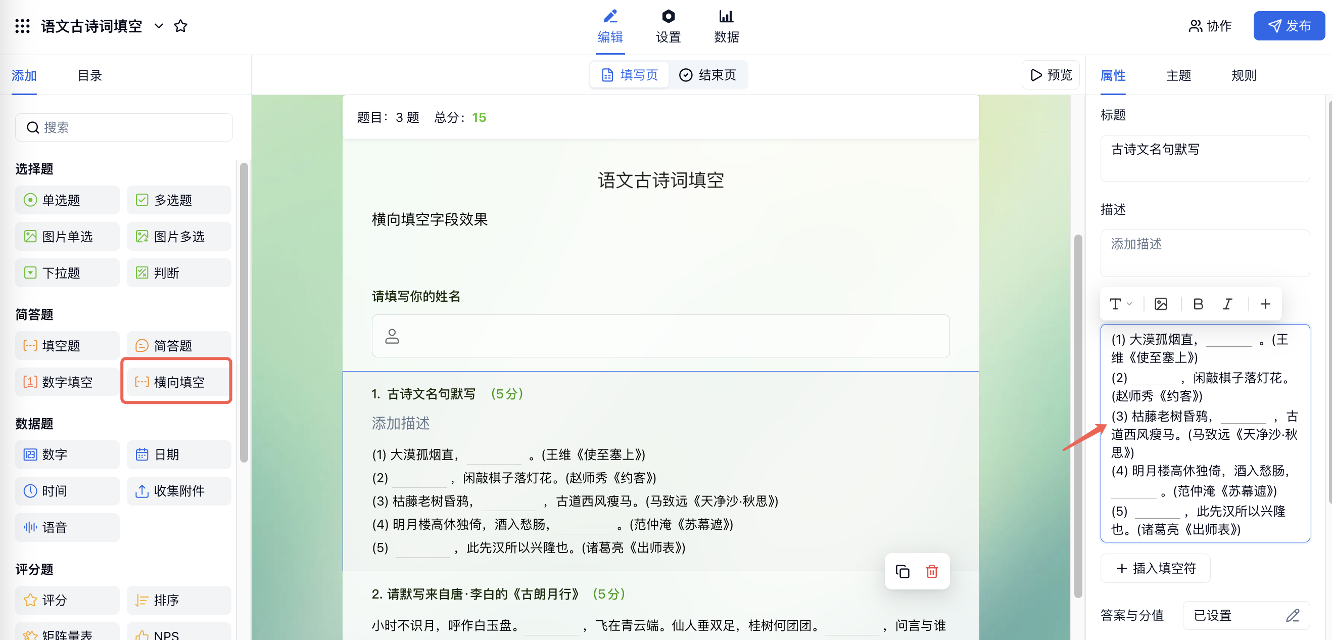
Task: Add a 排序 ranking question
Action: click(x=179, y=600)
